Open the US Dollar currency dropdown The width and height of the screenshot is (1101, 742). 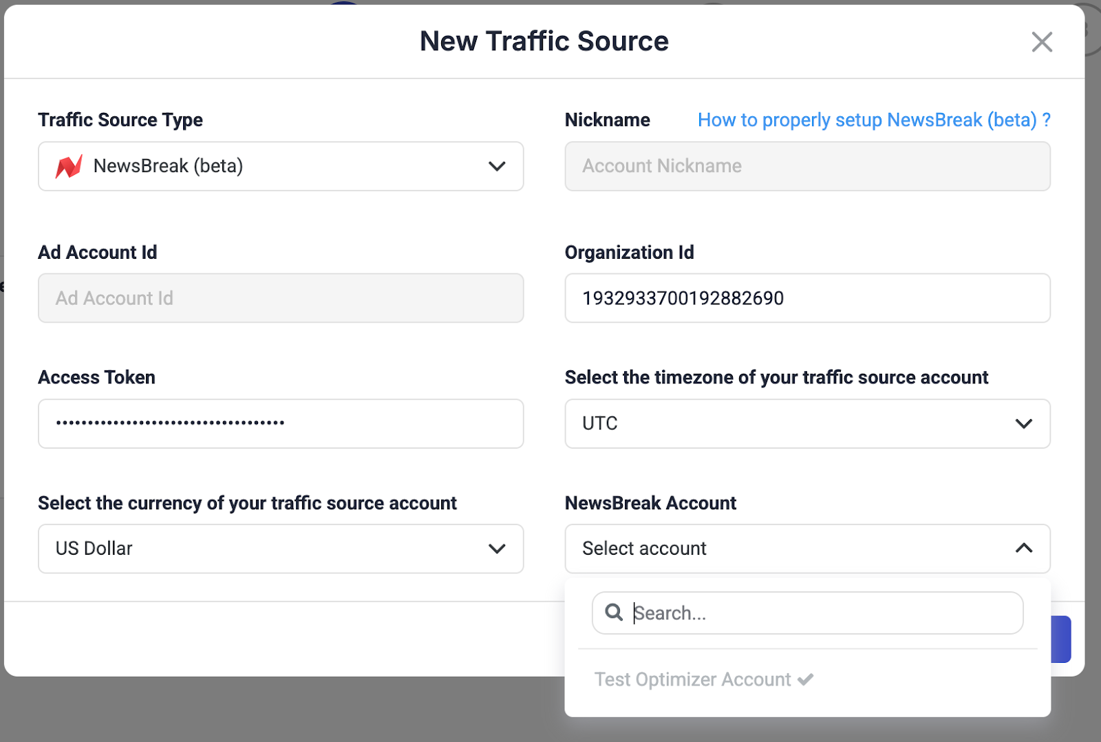point(281,549)
